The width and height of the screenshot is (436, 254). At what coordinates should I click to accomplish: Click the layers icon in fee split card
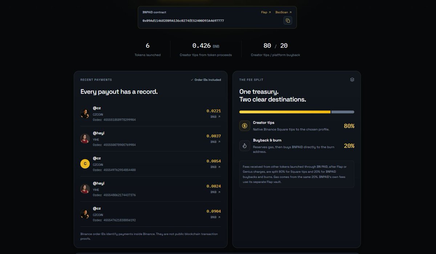[352, 79]
